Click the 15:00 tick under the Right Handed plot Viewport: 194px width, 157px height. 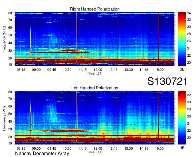coord(159,70)
